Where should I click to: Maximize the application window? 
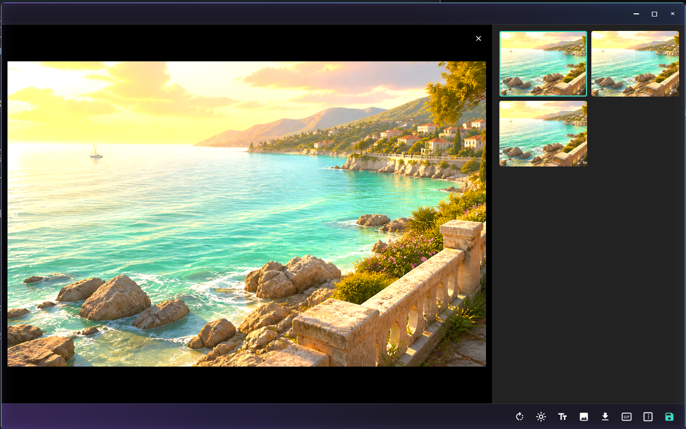[654, 14]
